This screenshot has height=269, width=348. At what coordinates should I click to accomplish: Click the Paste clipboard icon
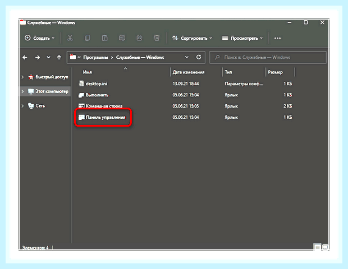[x=104, y=38]
